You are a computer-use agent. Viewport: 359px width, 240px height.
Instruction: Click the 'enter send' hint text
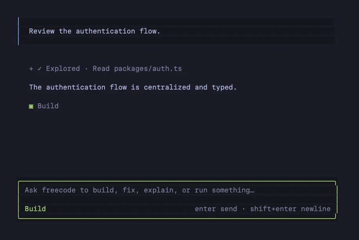(x=216, y=209)
